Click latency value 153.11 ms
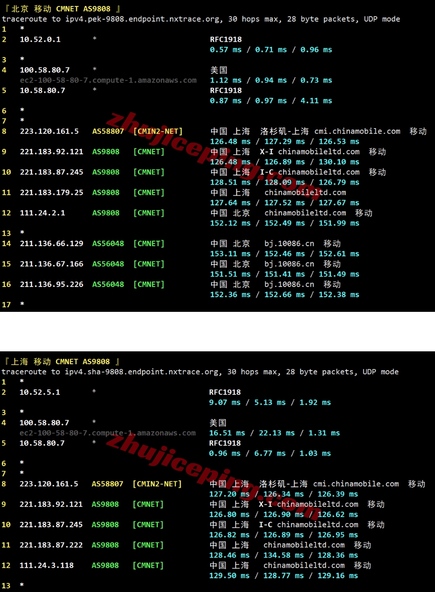435x592 pixels. pos(230,254)
